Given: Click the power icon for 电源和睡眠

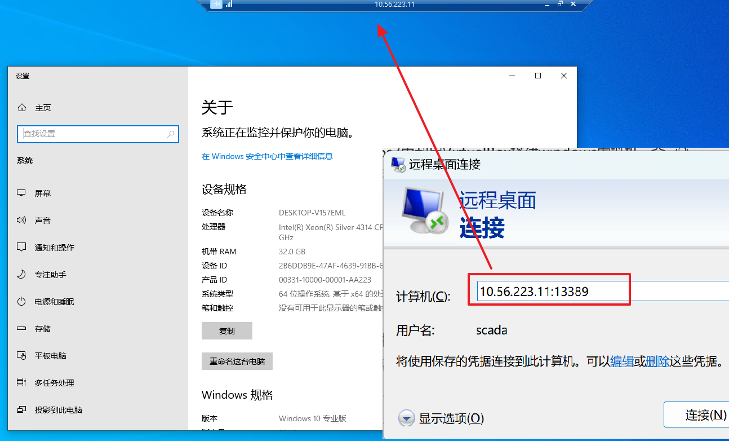Looking at the screenshot, I should [22, 302].
